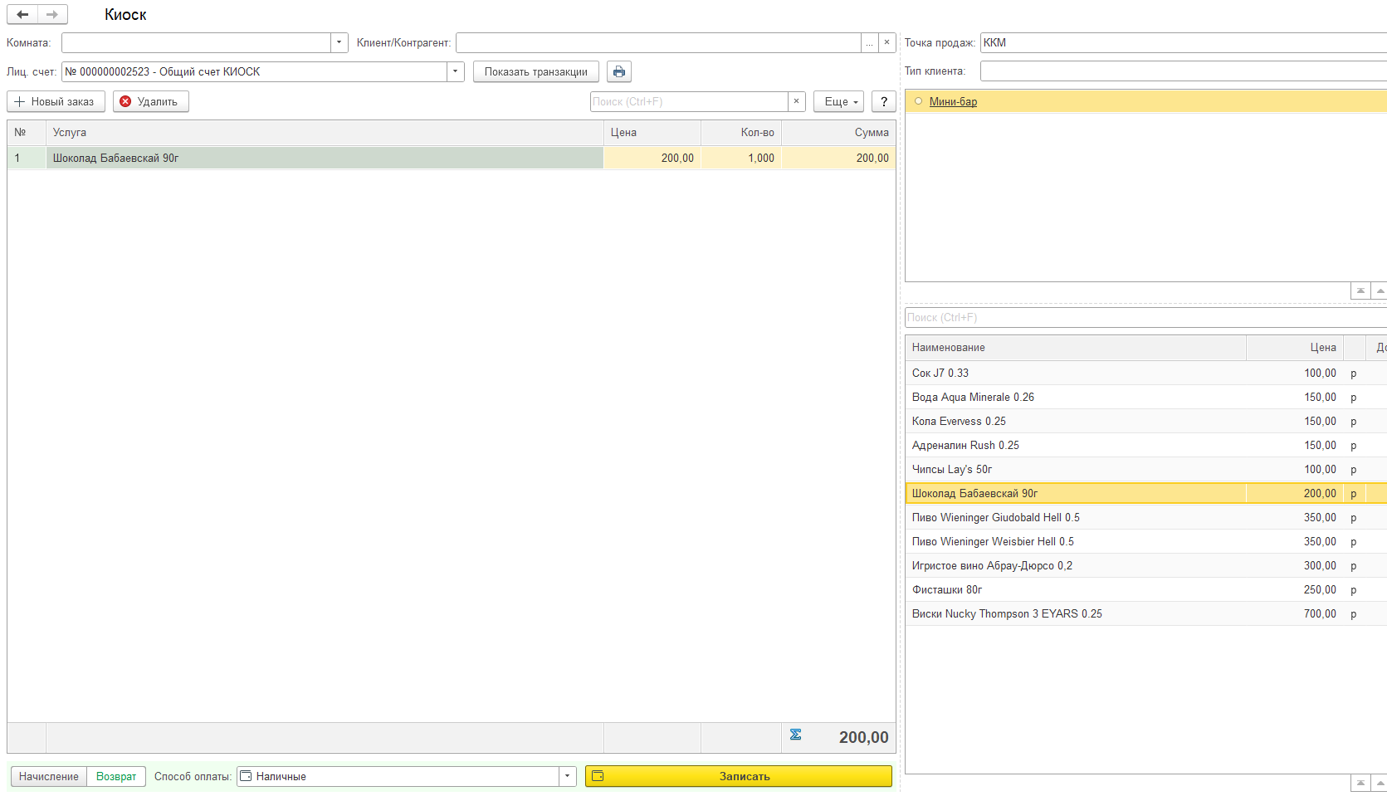Select Шоколад Бабаевскай 90г in the product list

pos(1145,493)
